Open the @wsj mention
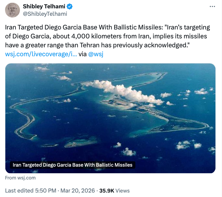222x197 pixels. pos(96,54)
